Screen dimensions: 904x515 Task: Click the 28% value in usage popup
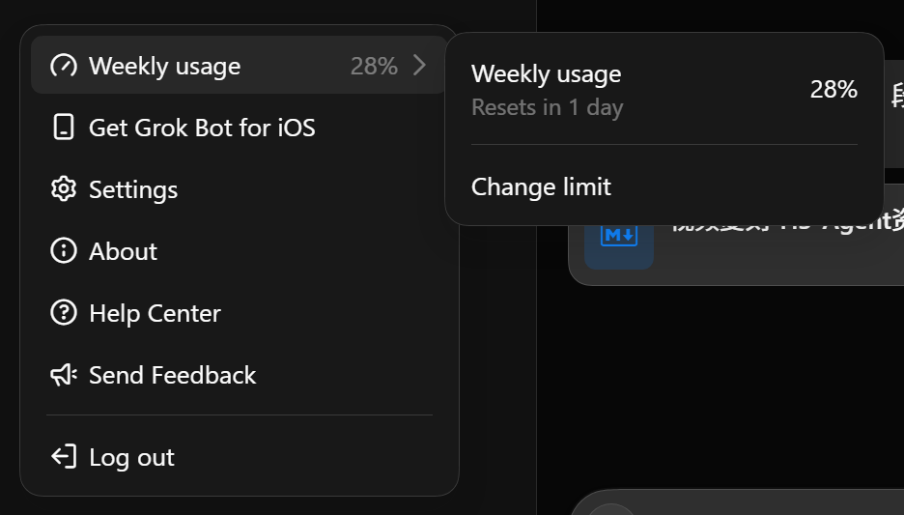pos(833,90)
